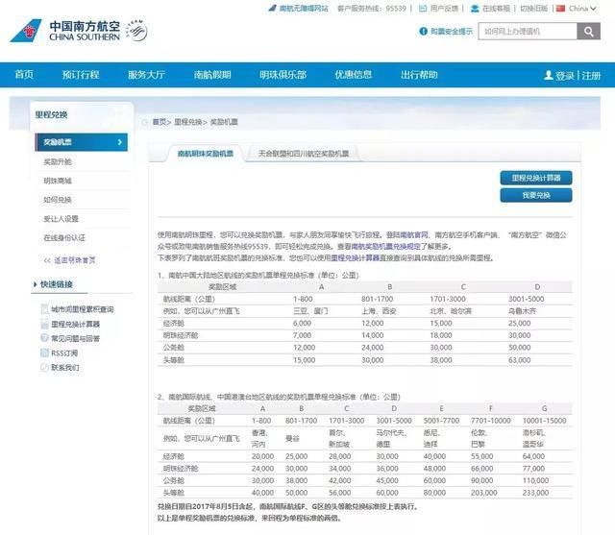The height and width of the screenshot is (535, 615).
Task: Switch to the 天合联盟和四川航空奖励机票 tab
Action: (304, 154)
